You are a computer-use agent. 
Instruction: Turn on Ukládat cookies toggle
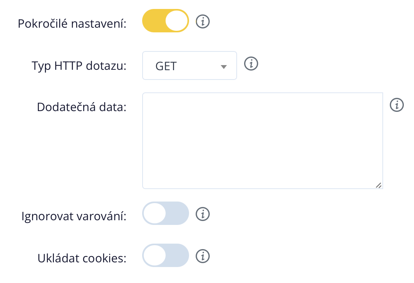point(166,255)
